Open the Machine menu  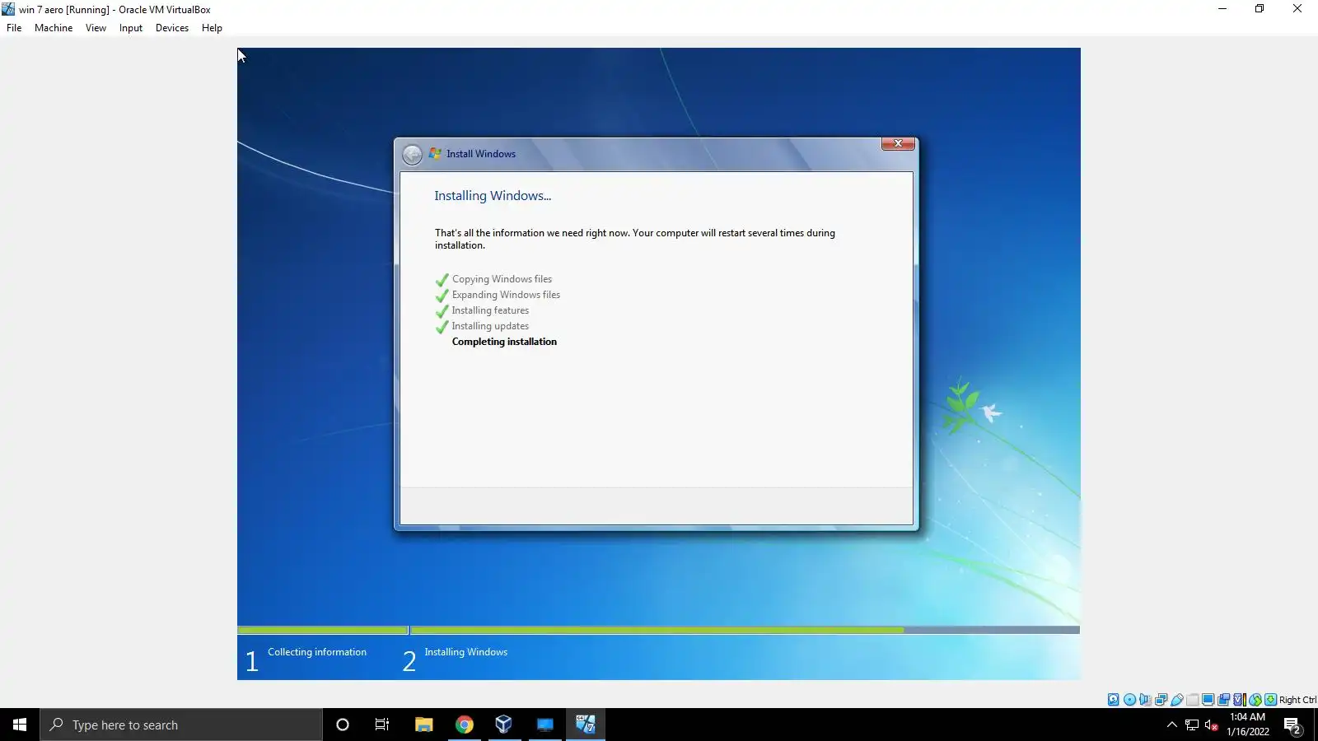point(54,28)
